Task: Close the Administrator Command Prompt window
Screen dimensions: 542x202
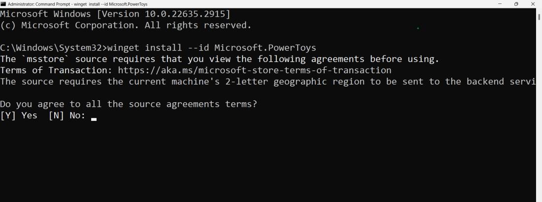Action: (533, 4)
